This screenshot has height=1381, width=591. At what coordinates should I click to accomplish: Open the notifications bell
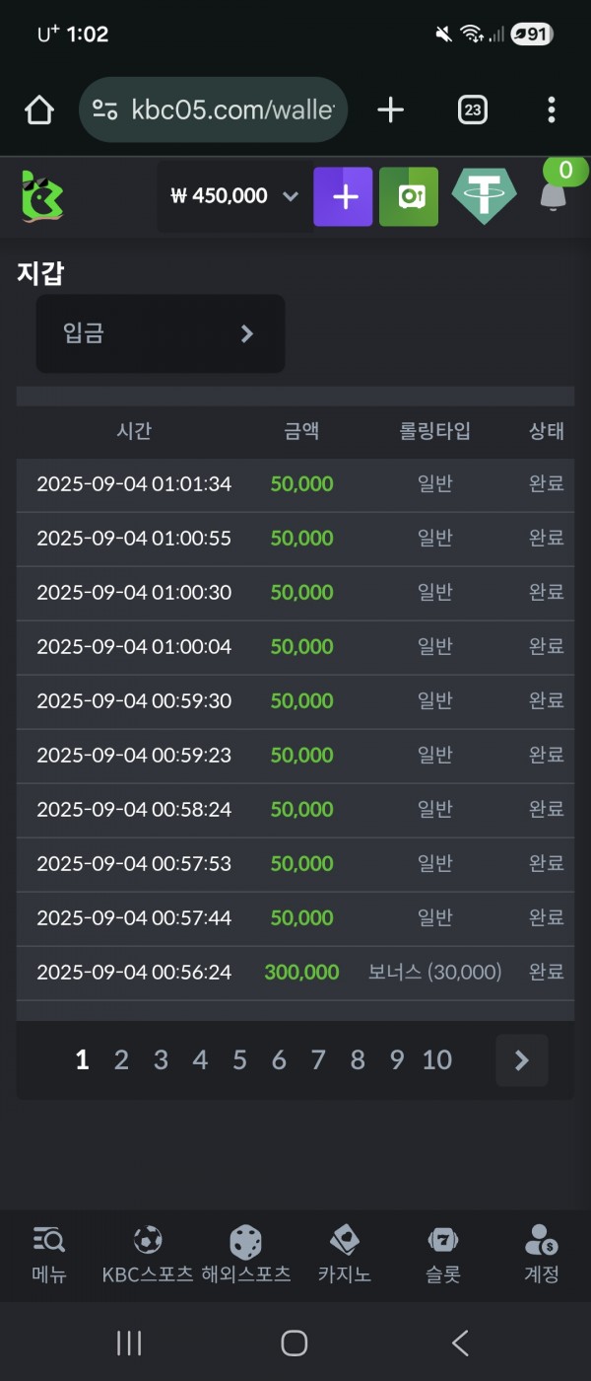click(x=554, y=196)
